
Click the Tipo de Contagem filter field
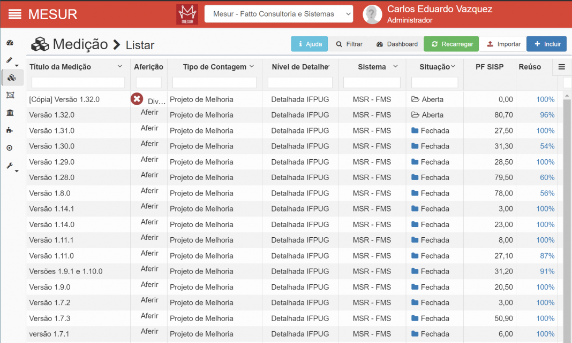point(214,83)
